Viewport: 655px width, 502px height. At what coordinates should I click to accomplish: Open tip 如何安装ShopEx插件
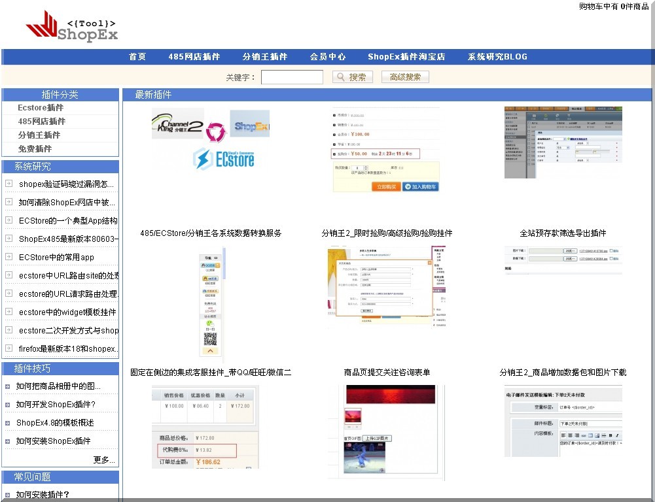(53, 441)
